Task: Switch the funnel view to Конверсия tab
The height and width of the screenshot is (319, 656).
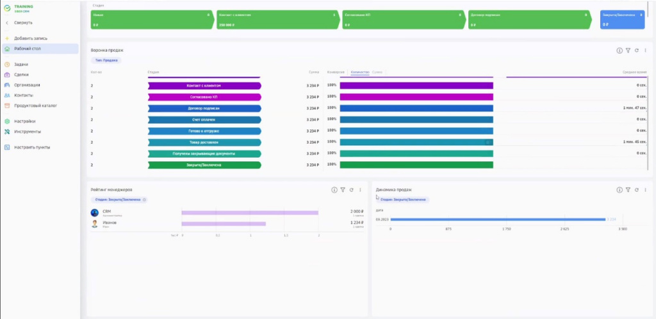Action: [336, 72]
